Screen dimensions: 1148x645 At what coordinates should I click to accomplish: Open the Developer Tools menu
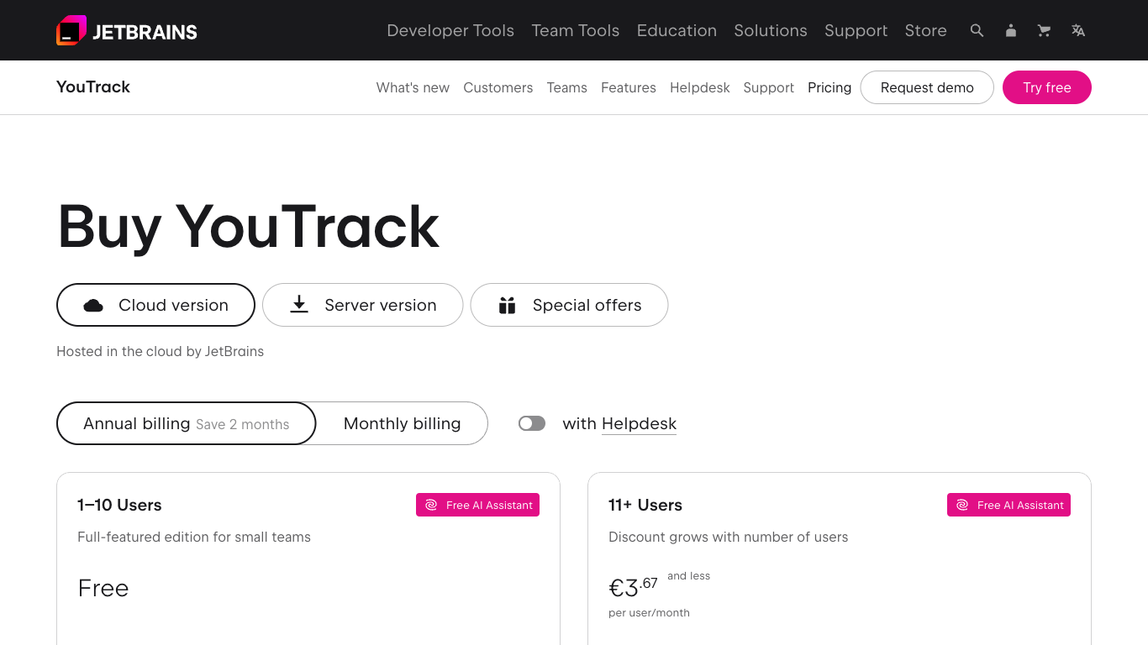(x=450, y=30)
